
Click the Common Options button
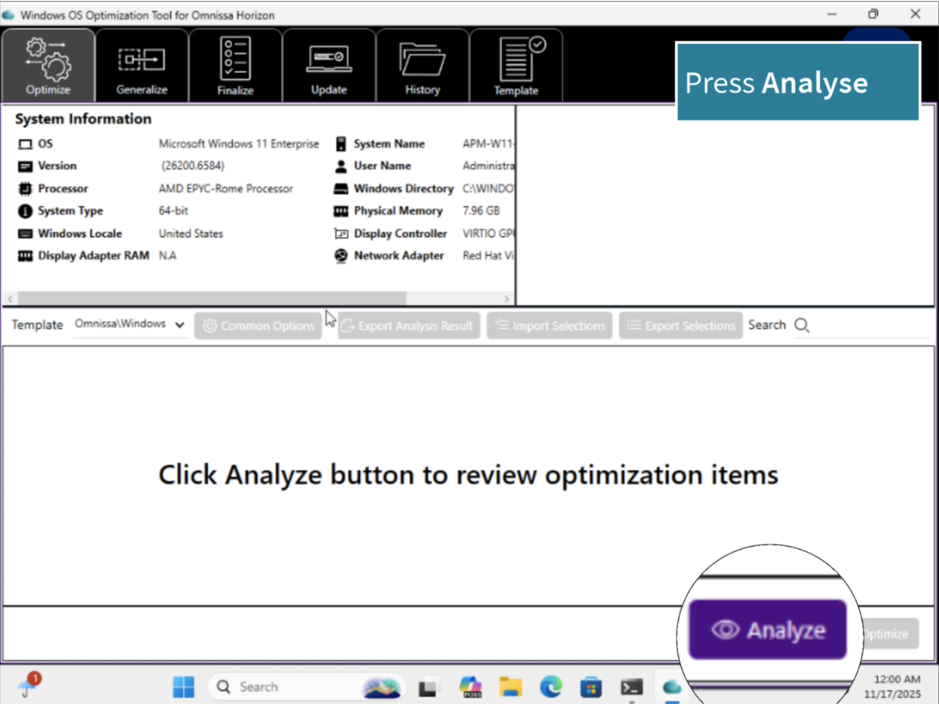pyautogui.click(x=258, y=325)
